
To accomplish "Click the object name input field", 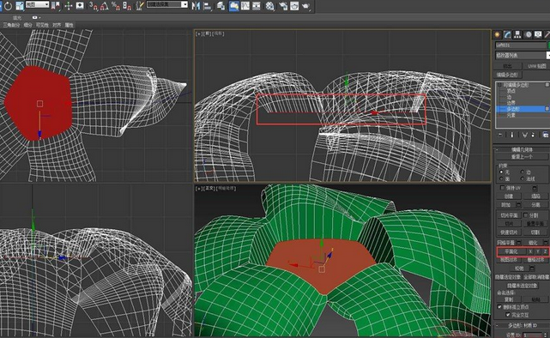I will [x=521, y=45].
